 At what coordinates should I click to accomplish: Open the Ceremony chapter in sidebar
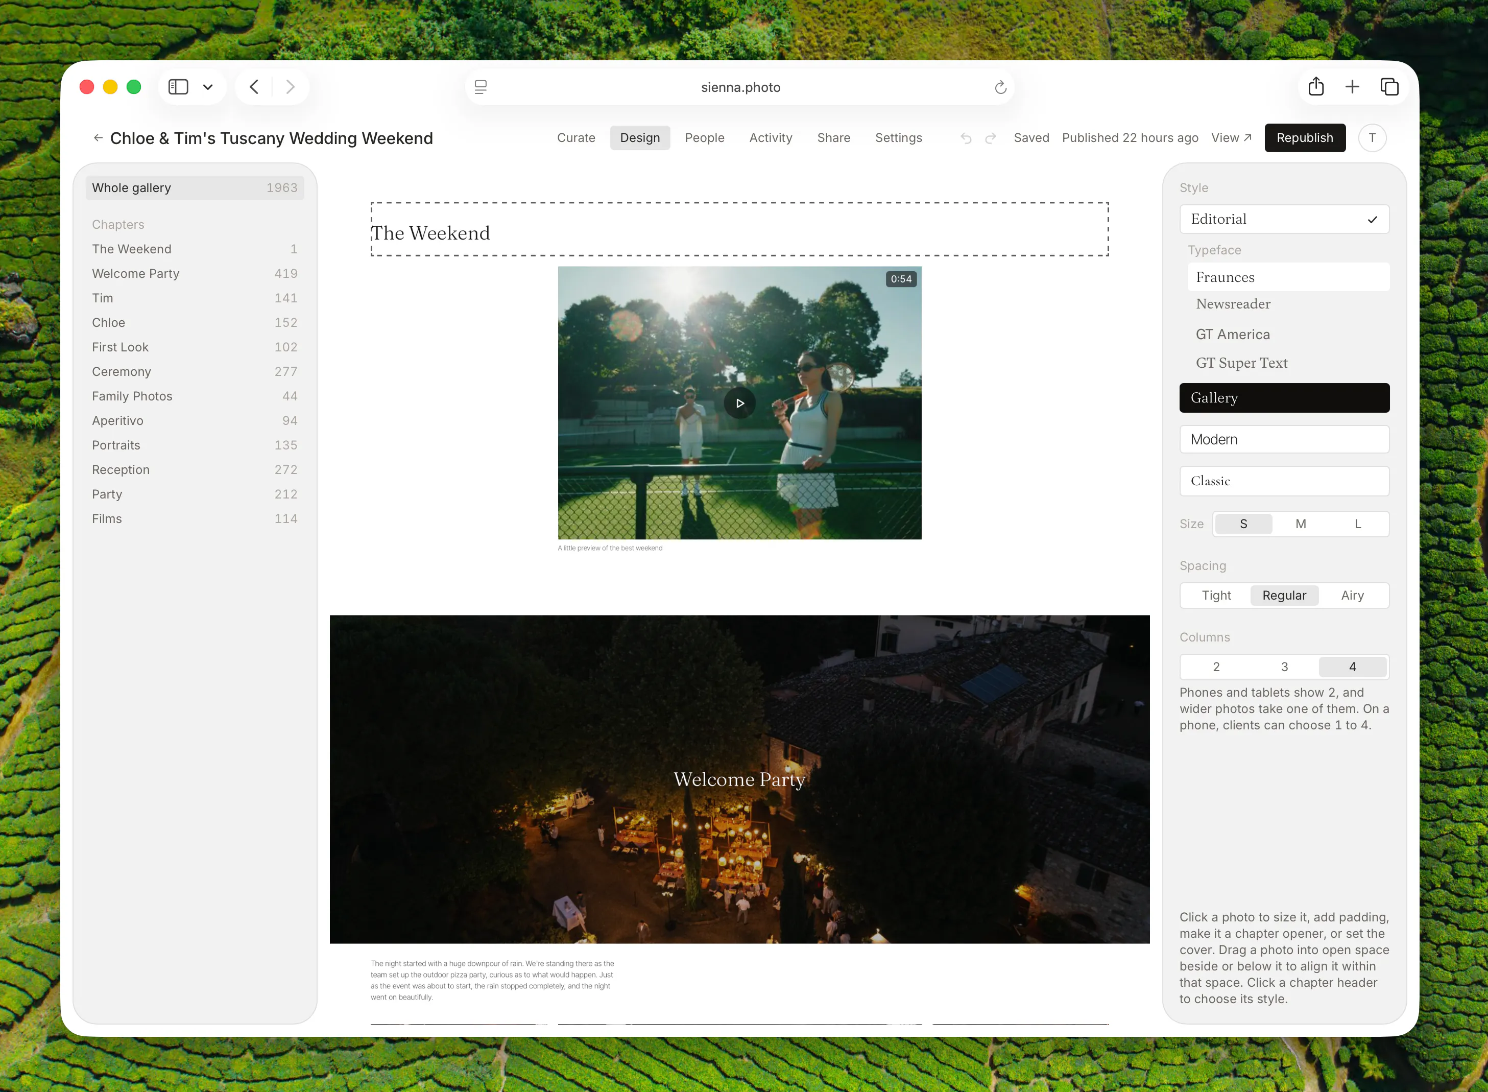click(194, 371)
